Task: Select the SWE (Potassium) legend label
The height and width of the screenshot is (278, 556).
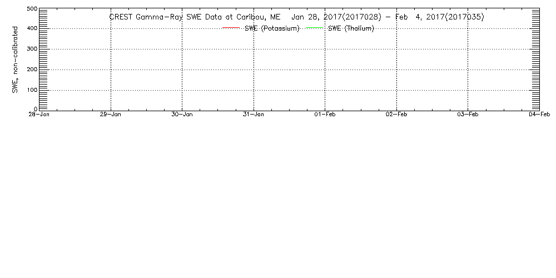Action: coord(272,28)
